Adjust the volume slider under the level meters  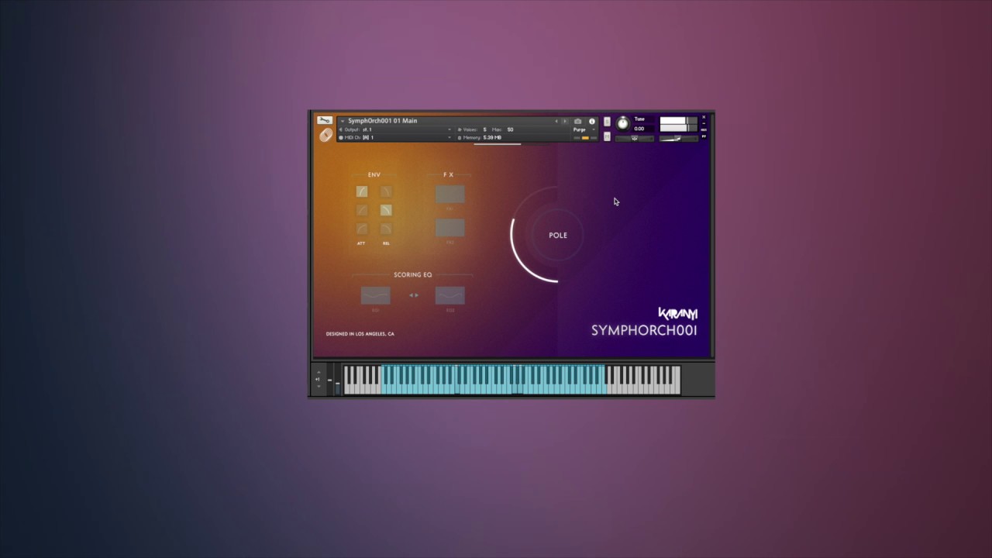pos(678,138)
